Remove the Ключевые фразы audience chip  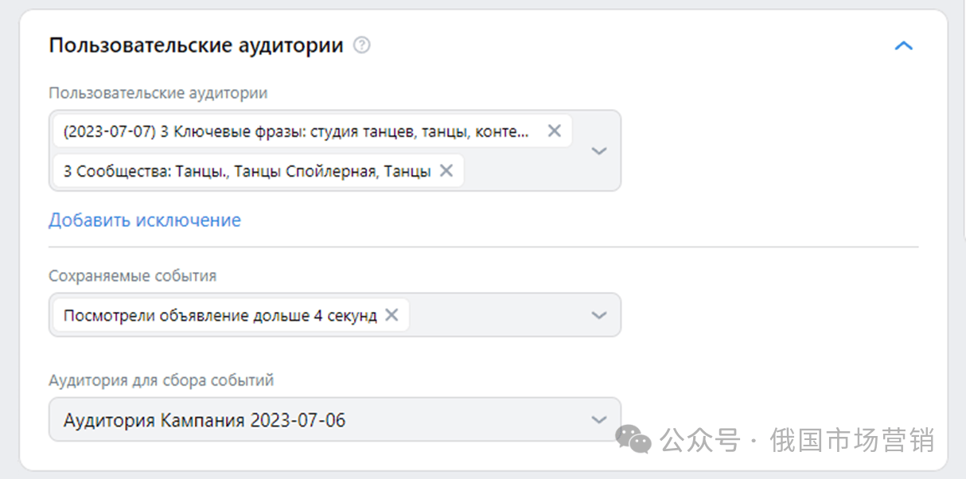point(555,130)
